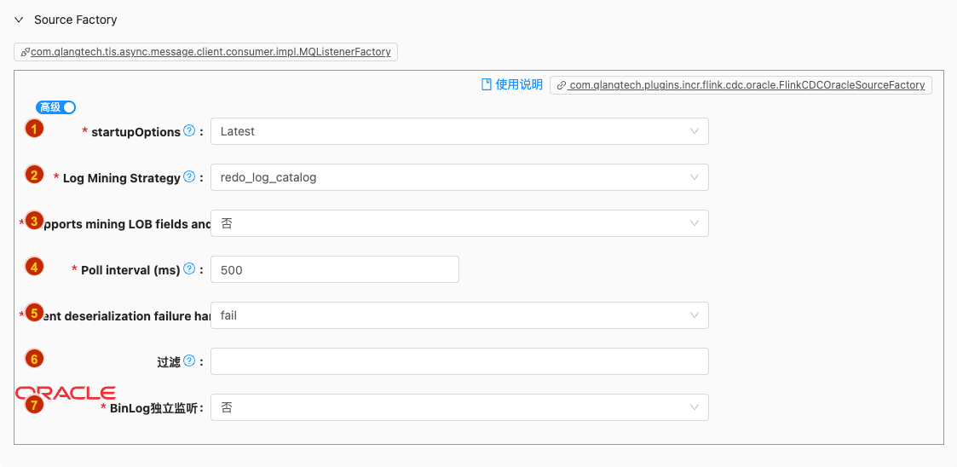
Task: Click the Poll interval help question icon
Action: 189,269
